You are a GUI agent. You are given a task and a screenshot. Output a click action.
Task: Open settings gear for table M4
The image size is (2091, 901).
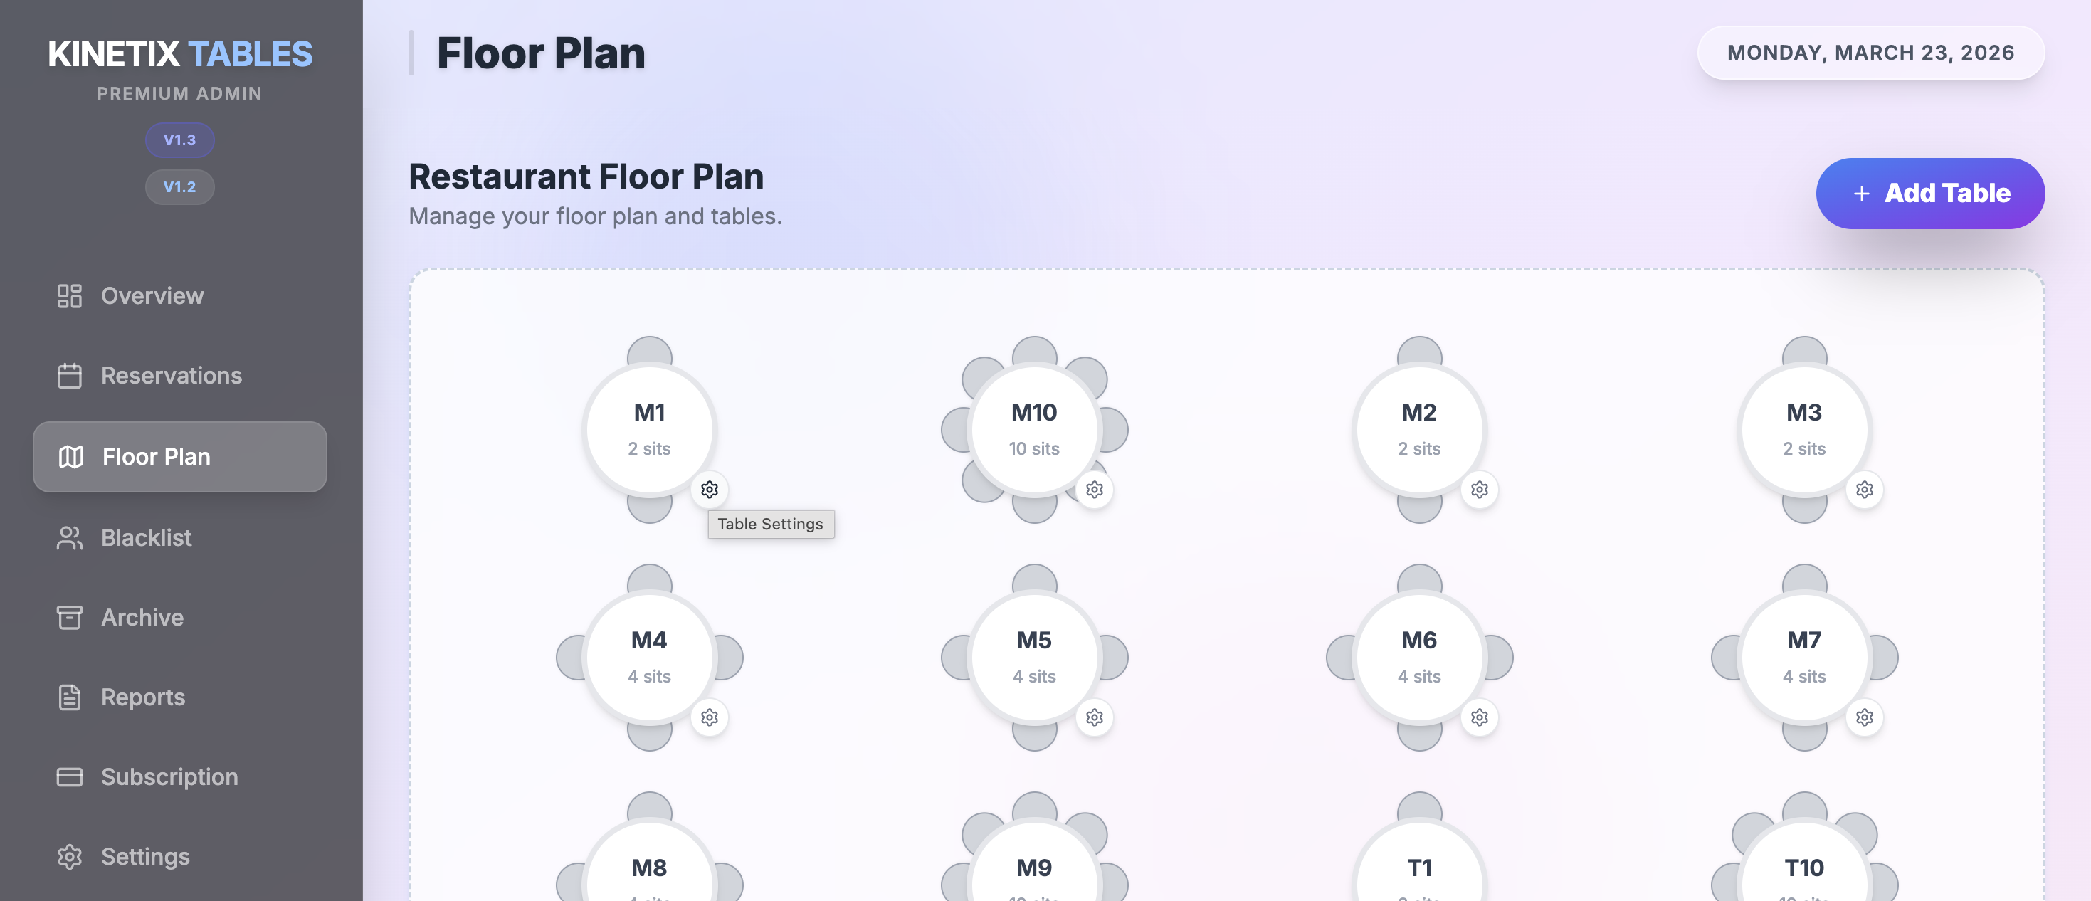[x=710, y=717]
